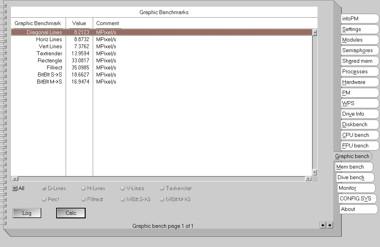This screenshot has width=380, height=247.
Task: Open the Diskbench tab
Action: click(x=354, y=125)
